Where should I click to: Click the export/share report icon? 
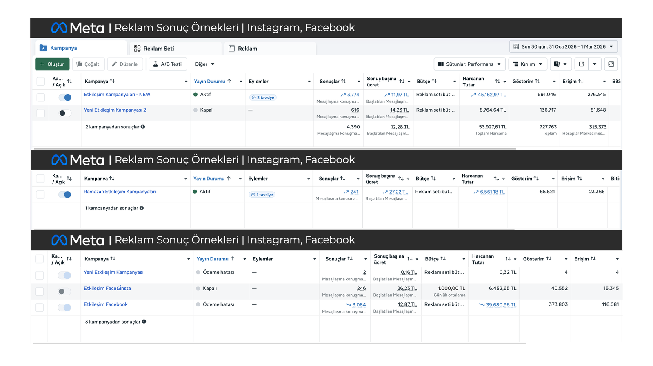click(x=582, y=64)
